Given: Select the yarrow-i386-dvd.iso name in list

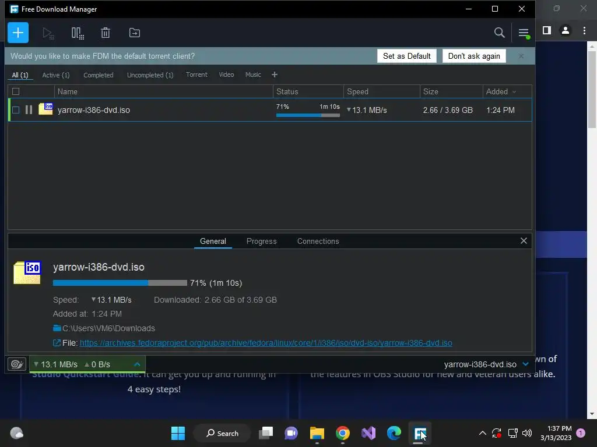Looking at the screenshot, I should (x=94, y=110).
